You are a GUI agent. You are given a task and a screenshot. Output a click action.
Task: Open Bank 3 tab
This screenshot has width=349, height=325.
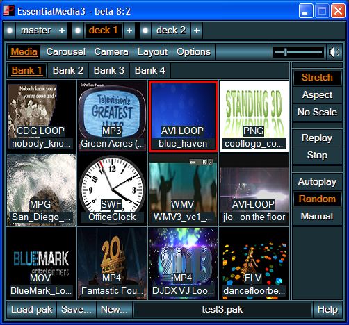pyautogui.click(x=109, y=70)
